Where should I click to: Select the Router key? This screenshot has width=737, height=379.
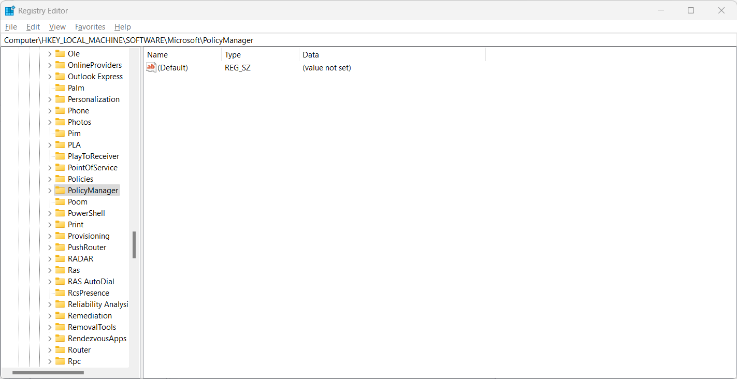[x=79, y=350]
